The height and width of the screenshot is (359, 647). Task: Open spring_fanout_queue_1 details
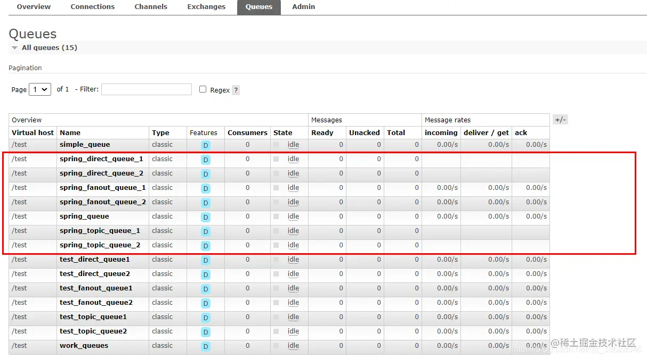(103, 188)
